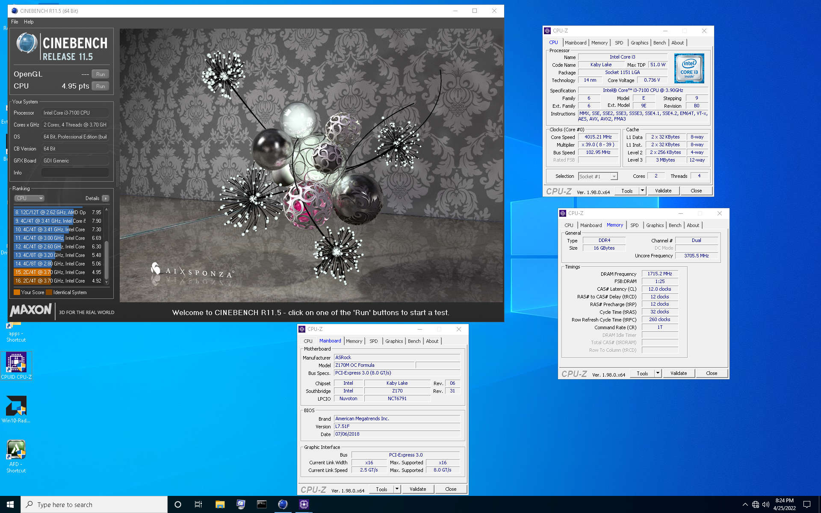The height and width of the screenshot is (513, 821).
Task: Open File Explorer from the taskbar
Action: [220, 504]
